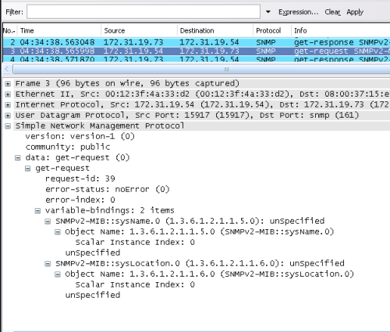
Task: Sort packet list by Destination column
Action: tap(215, 30)
